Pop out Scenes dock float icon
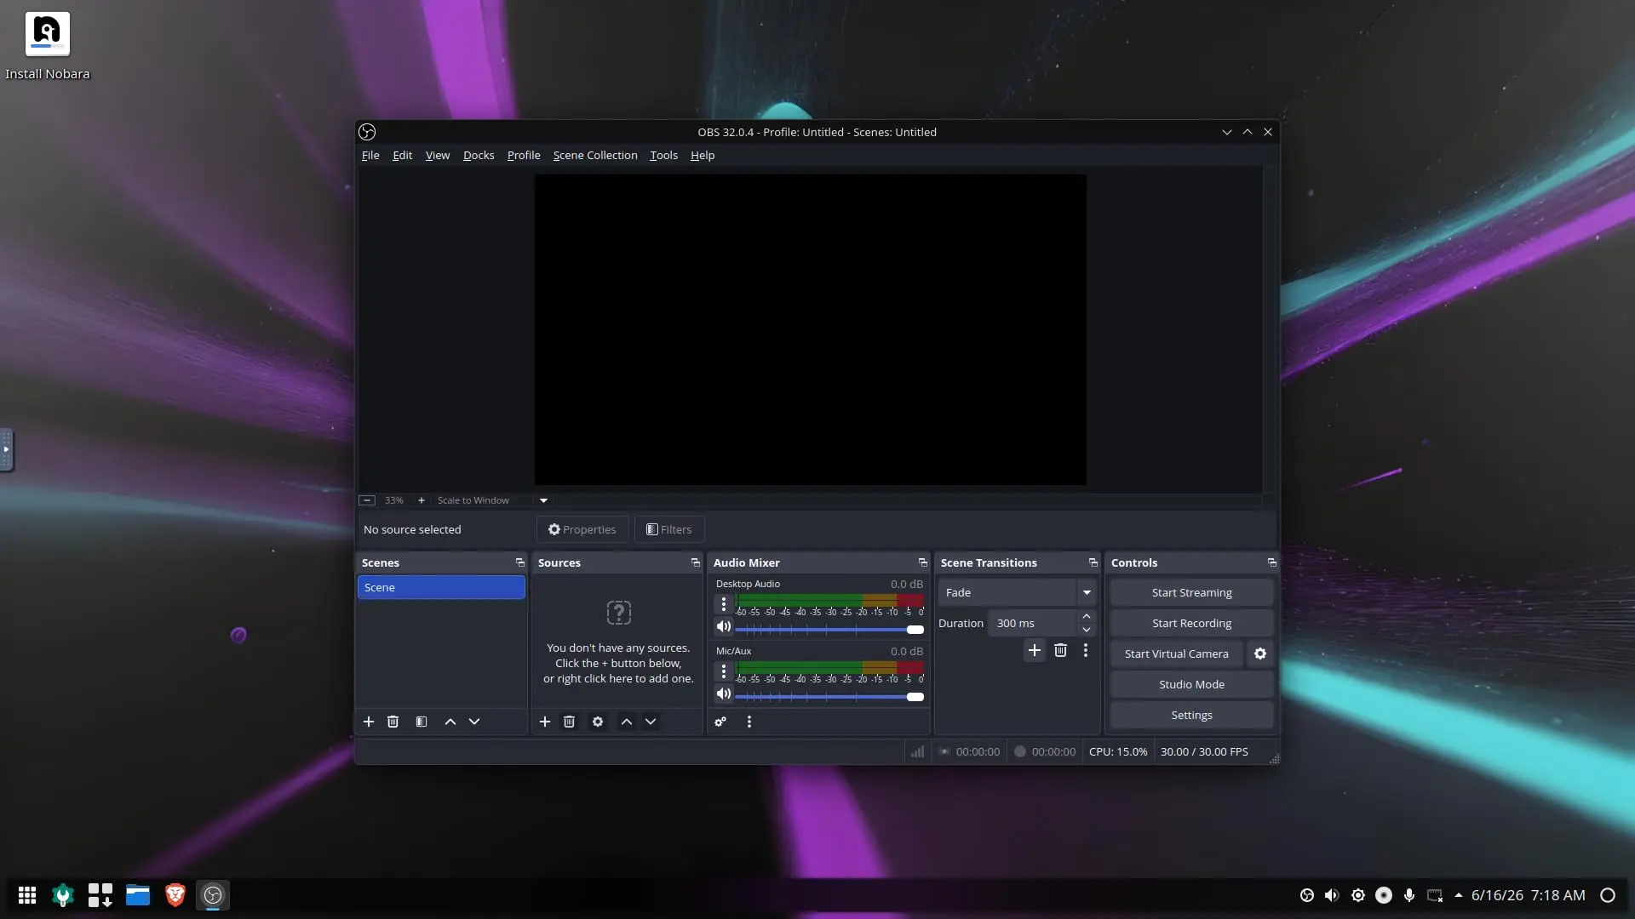 (520, 562)
